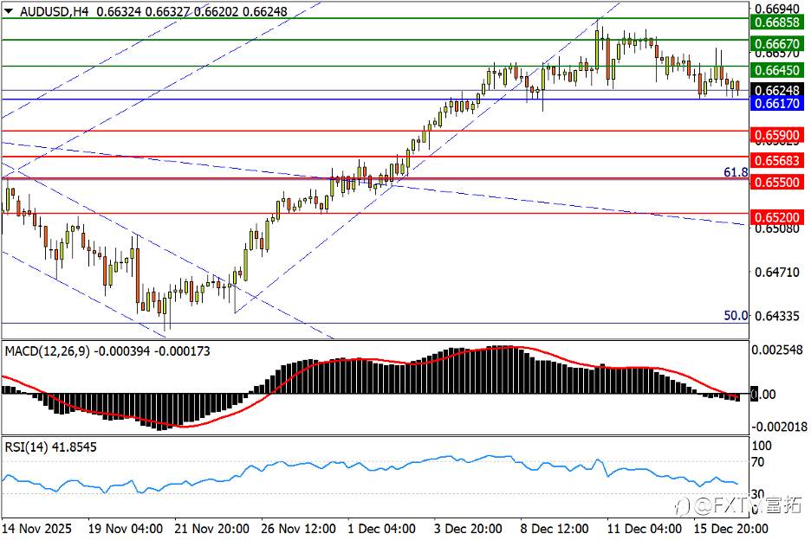Click the 0.64710 price axis value
This screenshot has height=540, width=811.
point(777,272)
